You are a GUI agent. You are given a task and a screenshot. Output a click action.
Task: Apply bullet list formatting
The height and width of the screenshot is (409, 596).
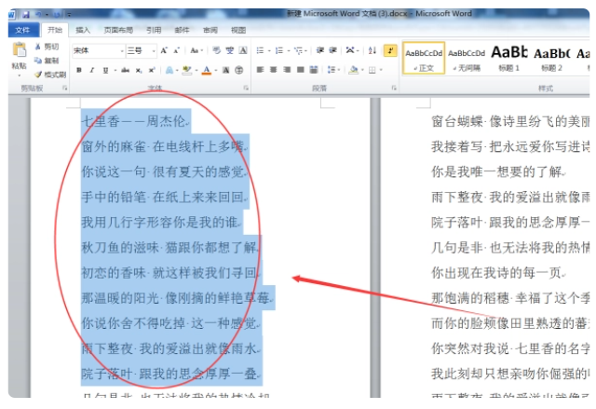pyautogui.click(x=262, y=50)
